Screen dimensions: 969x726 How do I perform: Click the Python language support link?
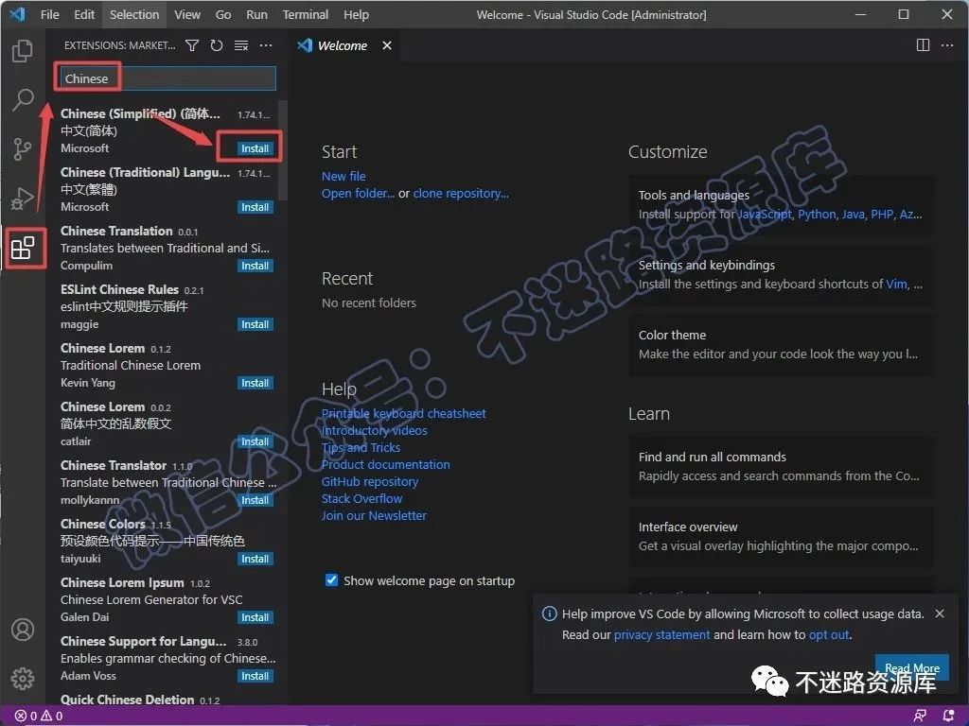point(817,215)
